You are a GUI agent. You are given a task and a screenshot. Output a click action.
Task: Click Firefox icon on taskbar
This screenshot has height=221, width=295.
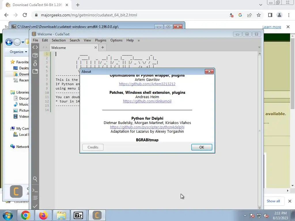pyautogui.click(x=44, y=215)
